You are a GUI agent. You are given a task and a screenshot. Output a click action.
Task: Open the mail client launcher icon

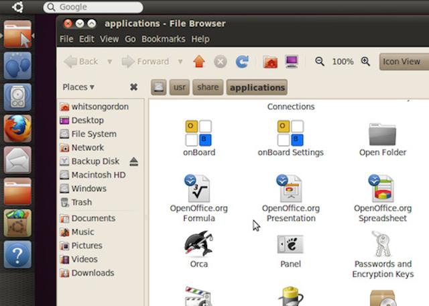[x=17, y=160]
